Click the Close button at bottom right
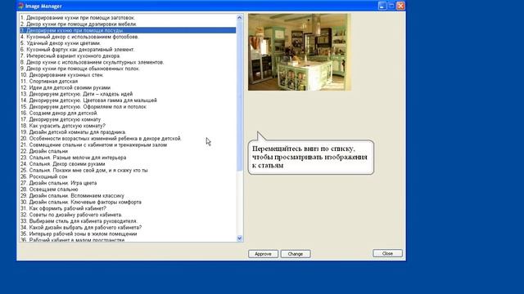This screenshot has width=524, height=294. 387,253
